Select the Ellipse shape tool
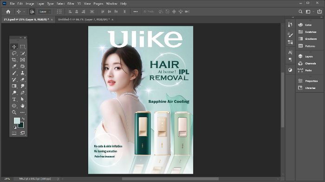The image size is (325, 182). 14,106
